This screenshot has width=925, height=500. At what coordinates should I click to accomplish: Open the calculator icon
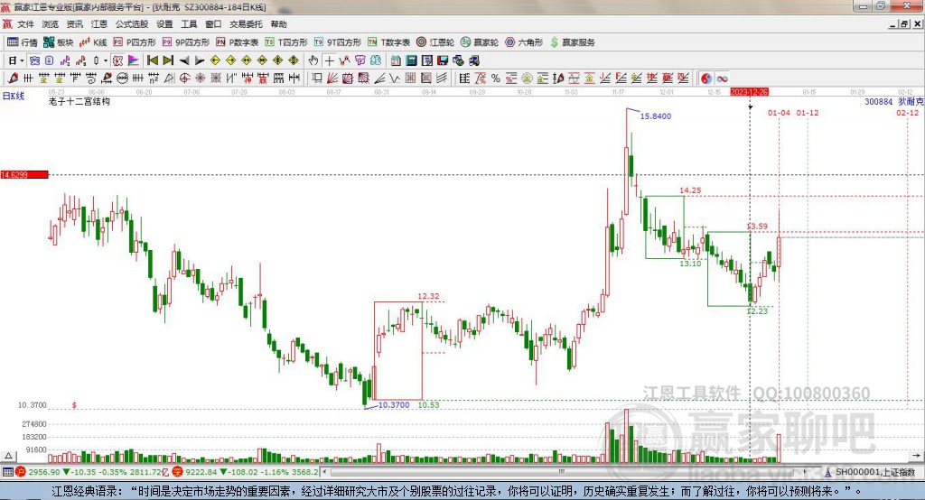click(x=411, y=60)
